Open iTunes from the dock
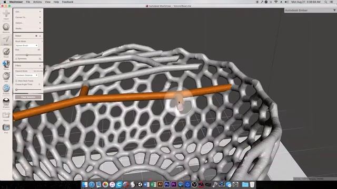 coord(112,184)
